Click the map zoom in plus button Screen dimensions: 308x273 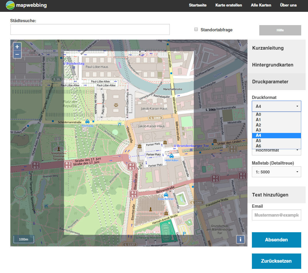click(17, 47)
